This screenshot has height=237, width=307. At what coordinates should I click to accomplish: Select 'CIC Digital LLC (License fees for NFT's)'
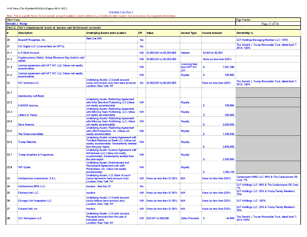[41, 47]
